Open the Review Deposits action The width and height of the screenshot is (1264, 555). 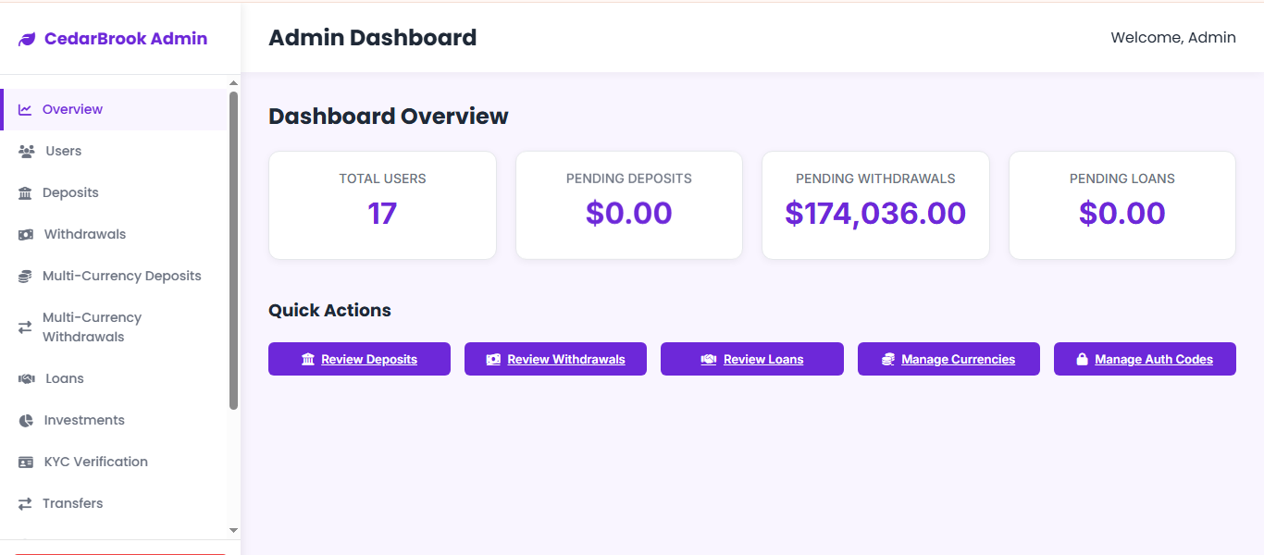[x=359, y=359]
